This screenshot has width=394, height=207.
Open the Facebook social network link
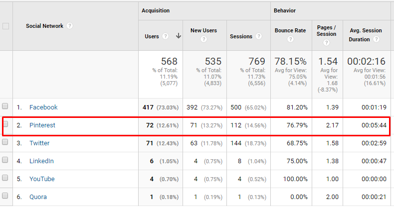[x=43, y=107]
